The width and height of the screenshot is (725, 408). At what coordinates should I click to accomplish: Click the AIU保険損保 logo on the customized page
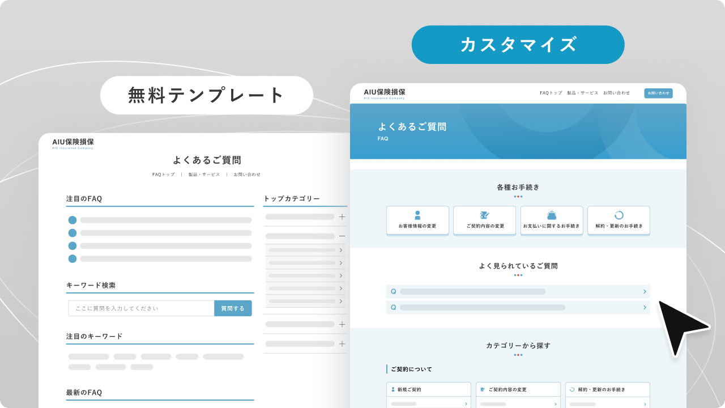coord(385,93)
